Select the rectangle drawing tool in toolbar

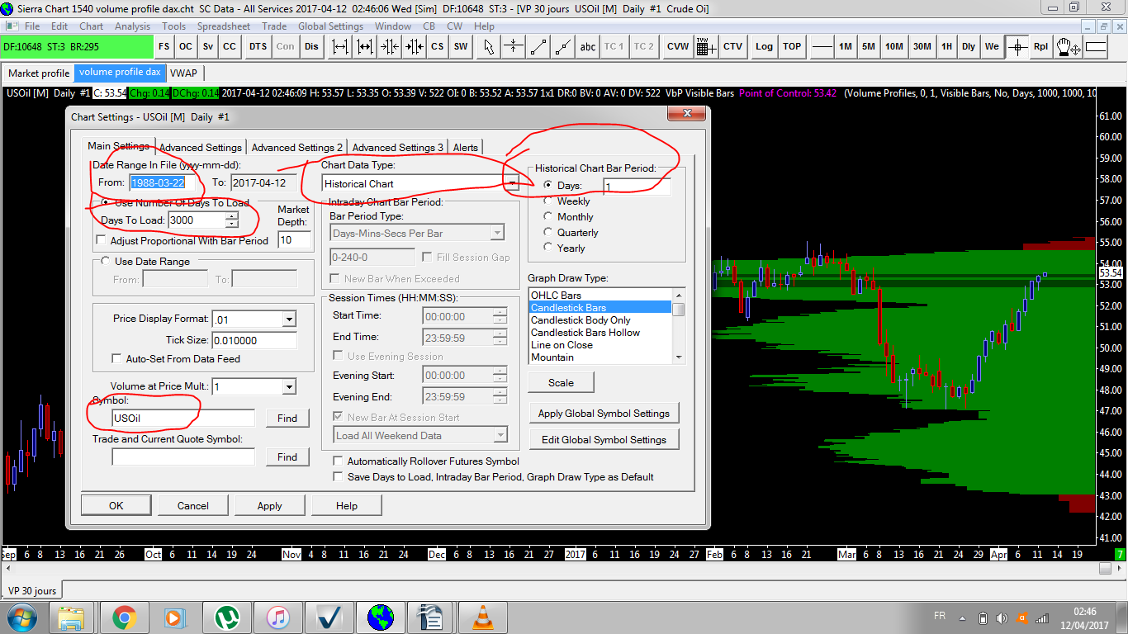point(1095,47)
